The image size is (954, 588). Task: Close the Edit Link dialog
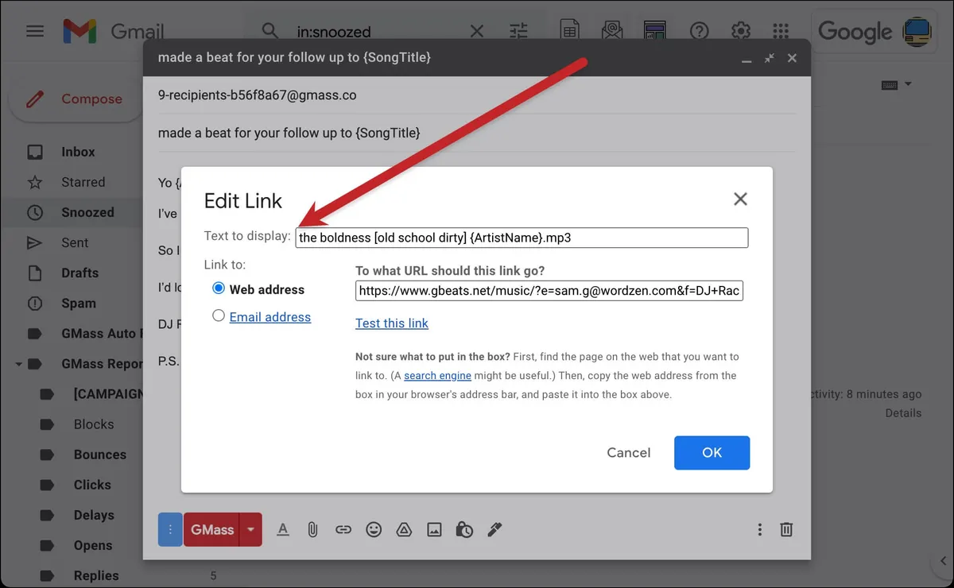pos(740,199)
